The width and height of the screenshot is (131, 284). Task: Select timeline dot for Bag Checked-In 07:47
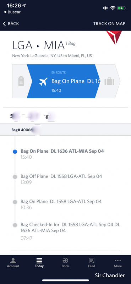pos(15,225)
